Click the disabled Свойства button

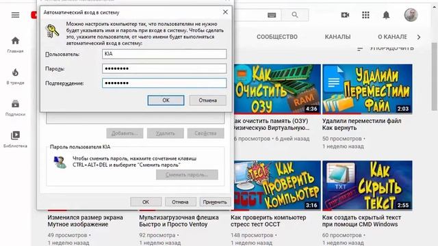tap(205, 133)
